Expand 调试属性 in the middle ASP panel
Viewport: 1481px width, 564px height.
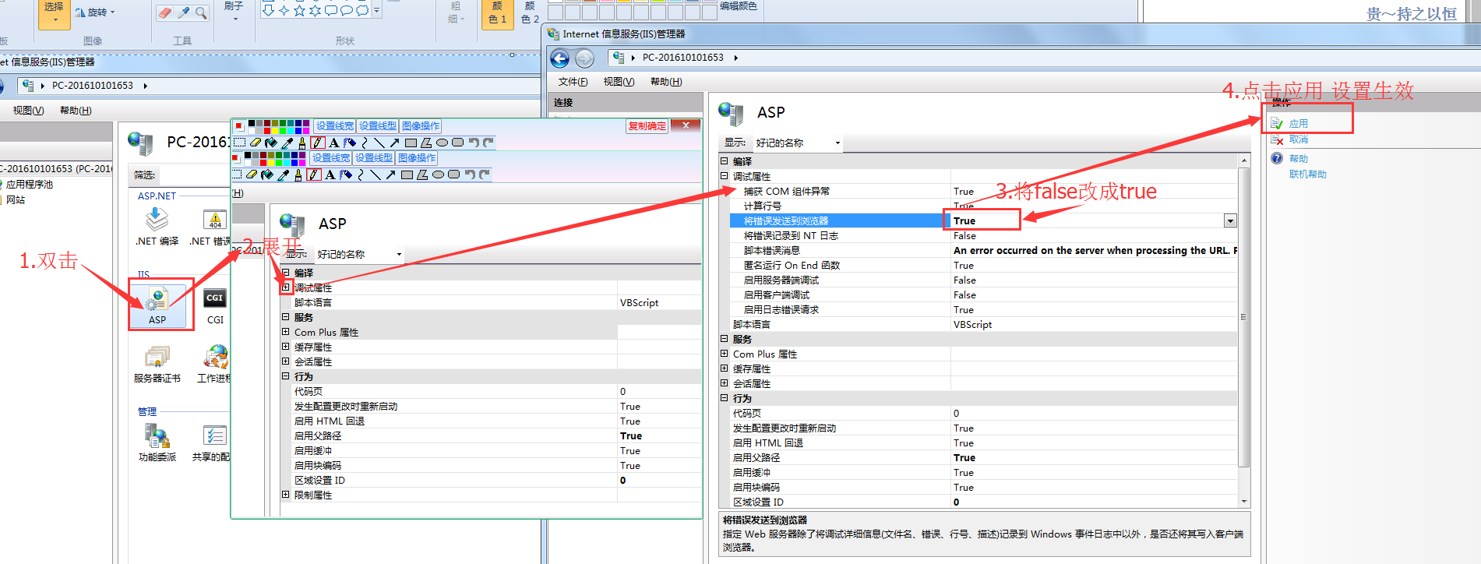[286, 287]
